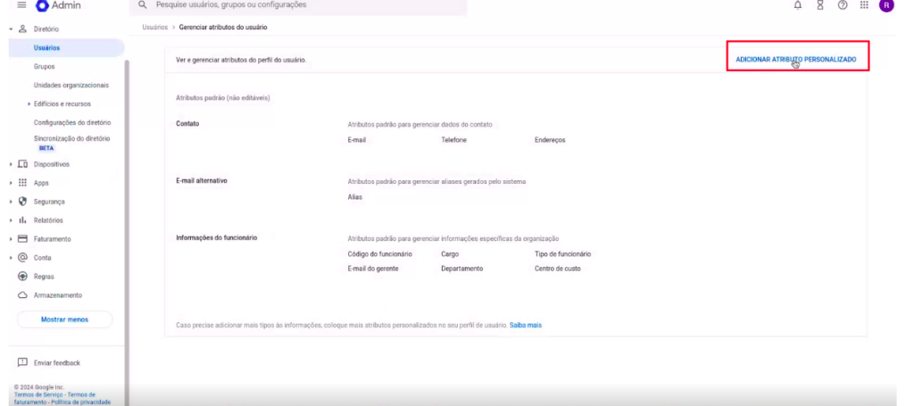Screen dimensions: 914x406
Task: Click the Mostrar menos button
Action: [x=64, y=319]
